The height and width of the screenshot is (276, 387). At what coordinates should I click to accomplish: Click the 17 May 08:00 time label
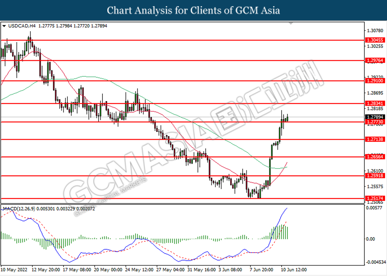(77, 270)
